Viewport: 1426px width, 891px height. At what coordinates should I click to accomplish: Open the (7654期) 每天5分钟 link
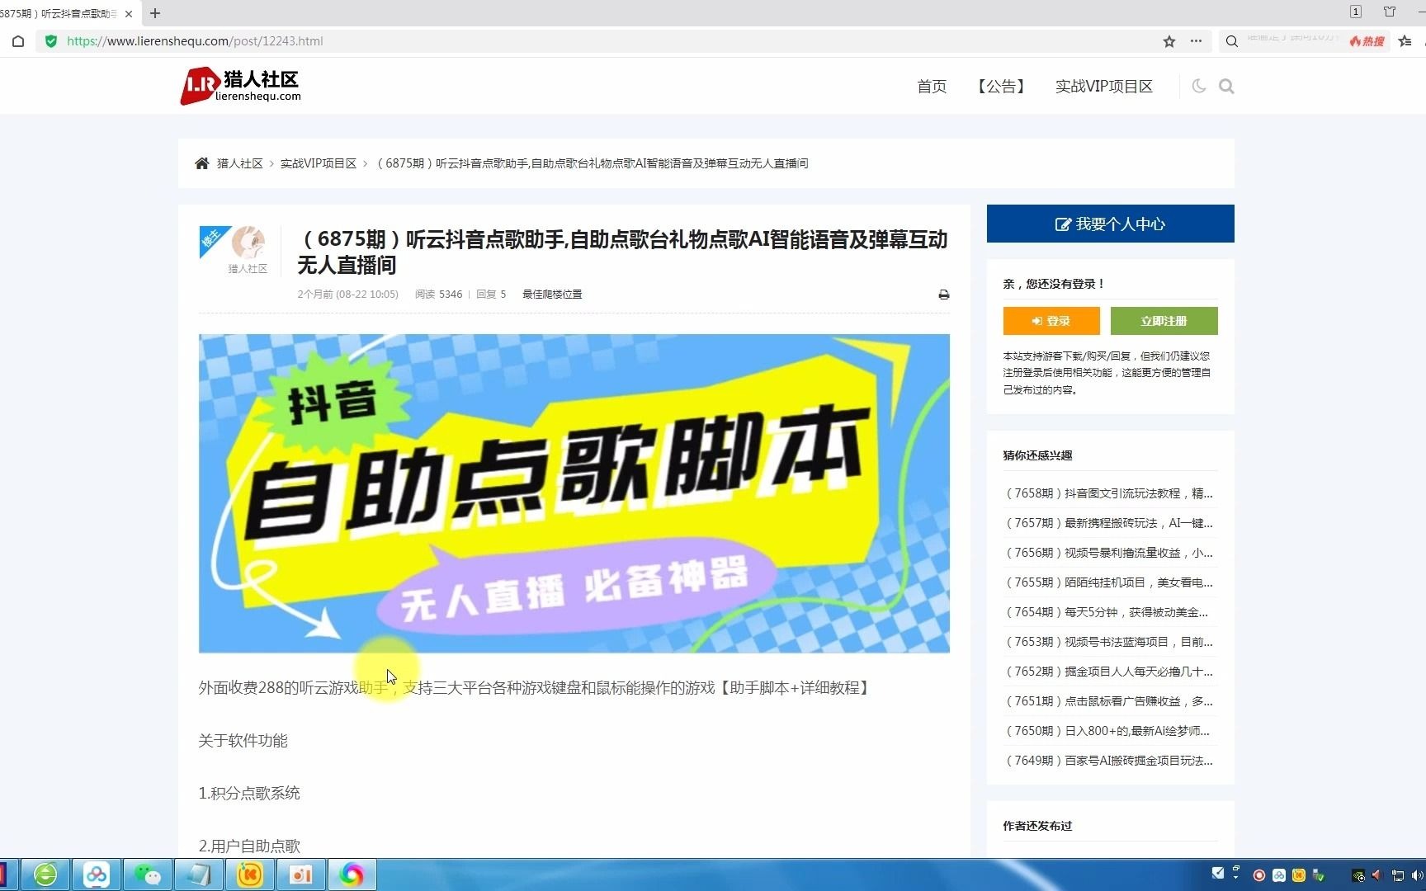(1106, 612)
